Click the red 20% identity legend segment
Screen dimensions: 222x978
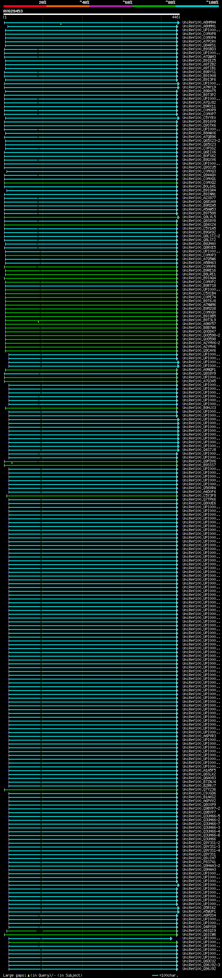coord(25,6)
